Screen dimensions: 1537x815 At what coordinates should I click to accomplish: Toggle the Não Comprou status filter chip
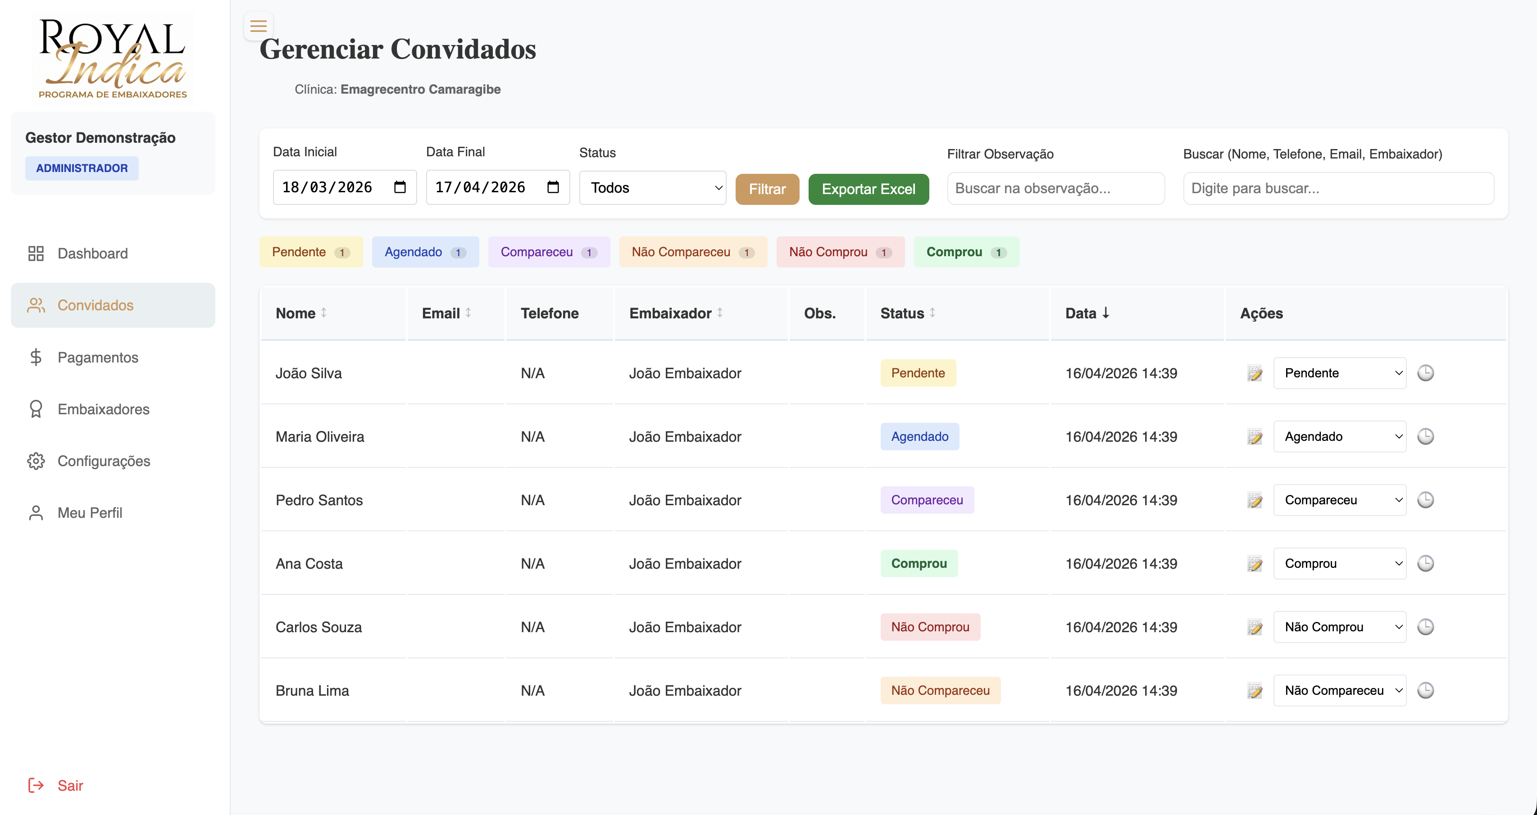click(840, 252)
